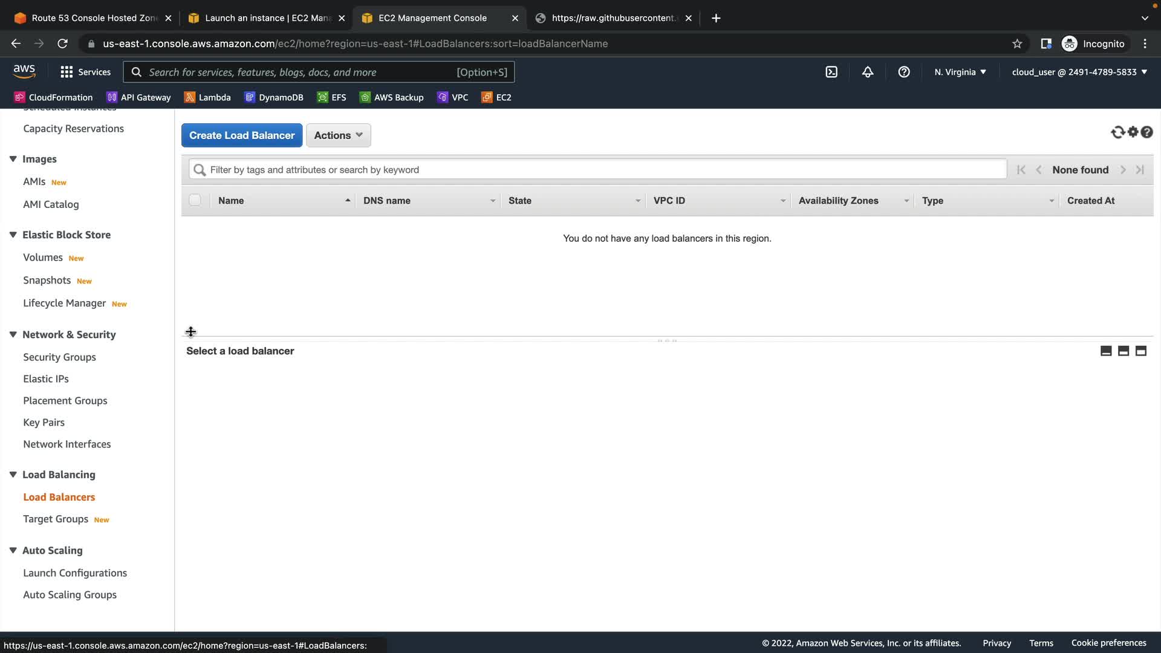Open Target Groups in the sidebar
1161x653 pixels.
pos(56,519)
